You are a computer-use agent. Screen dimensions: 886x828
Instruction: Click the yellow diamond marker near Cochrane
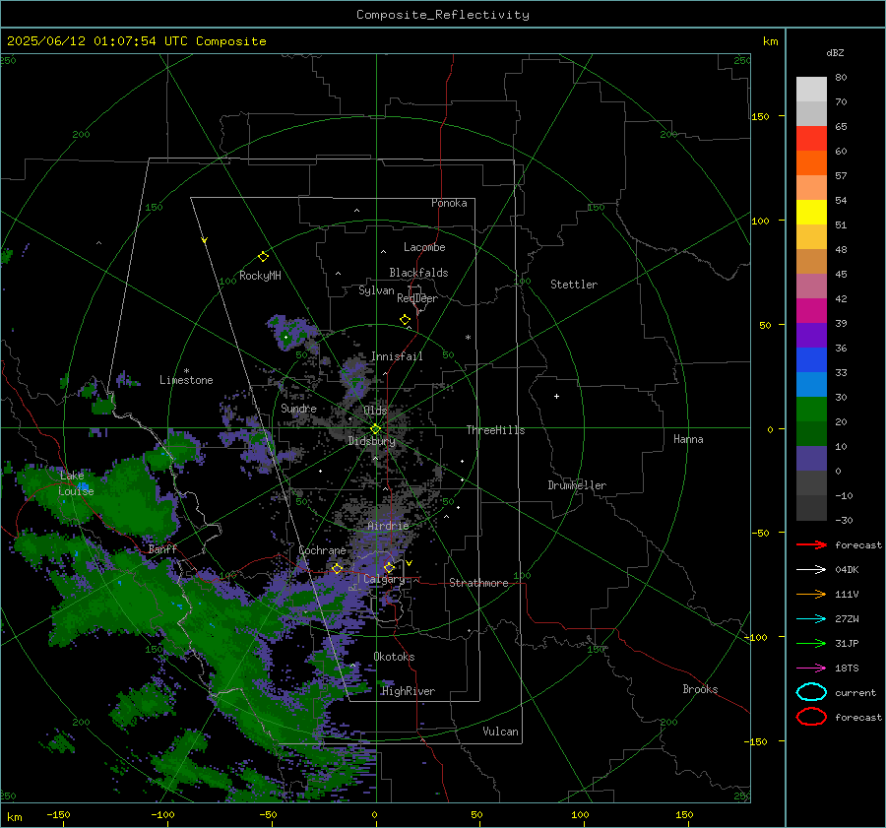[x=337, y=568]
